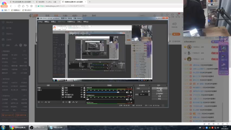The height and width of the screenshot is (130, 231).
Task: Move the selected source up
Action: pos(73,102)
